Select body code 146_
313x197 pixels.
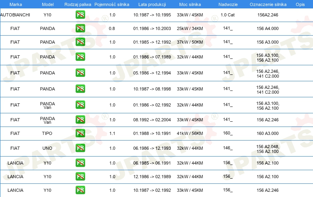[228, 148]
